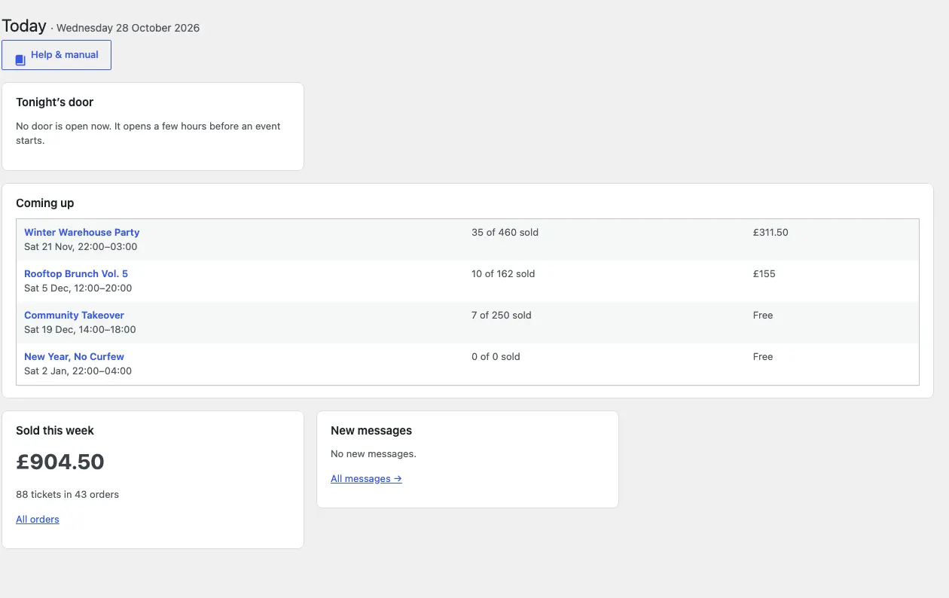Click the Tonight's door card heading
This screenshot has width=949, height=598.
[x=55, y=102]
